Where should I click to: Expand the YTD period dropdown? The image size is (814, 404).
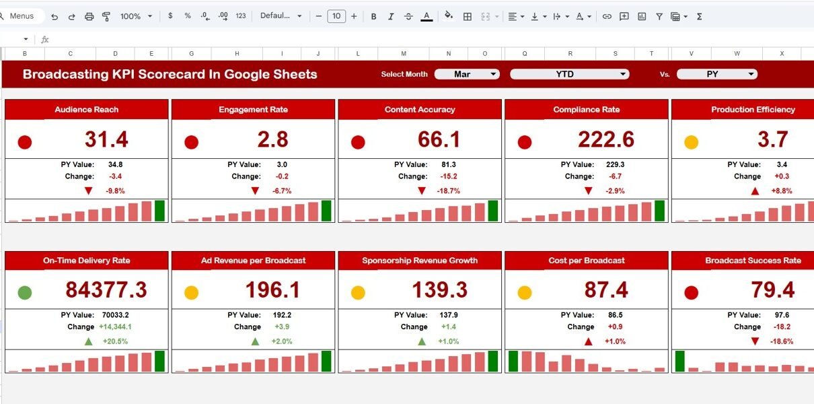pyautogui.click(x=569, y=74)
